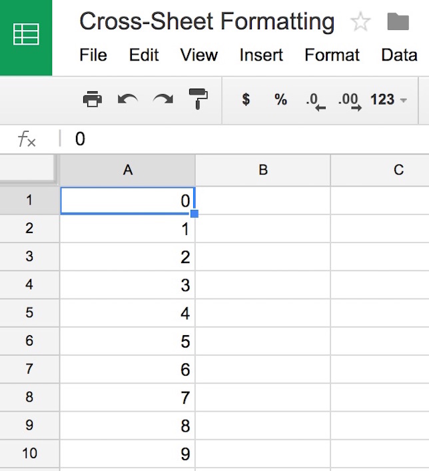The width and height of the screenshot is (429, 471).
Task: Select row 5 header
Action: pyautogui.click(x=29, y=312)
